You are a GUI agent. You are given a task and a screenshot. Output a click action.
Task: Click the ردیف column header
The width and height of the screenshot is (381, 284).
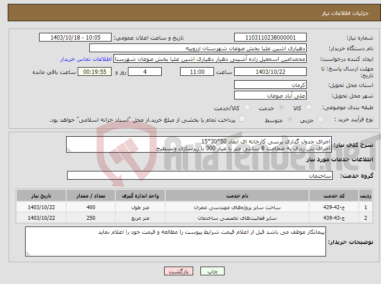tap(366, 196)
